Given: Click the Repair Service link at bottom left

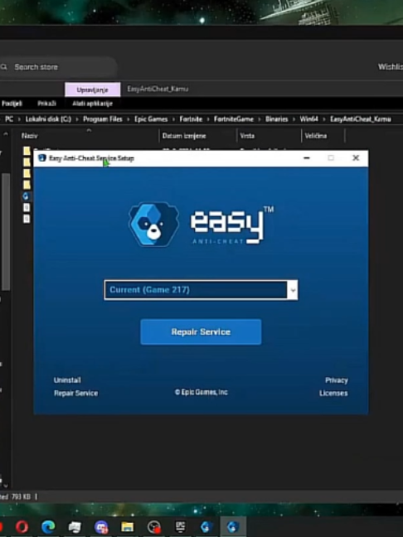Looking at the screenshot, I should click(75, 393).
